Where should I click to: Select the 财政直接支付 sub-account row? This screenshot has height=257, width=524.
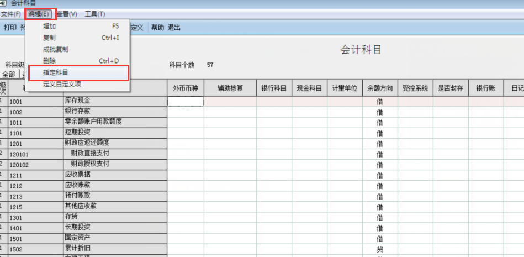pyautogui.click(x=90, y=154)
